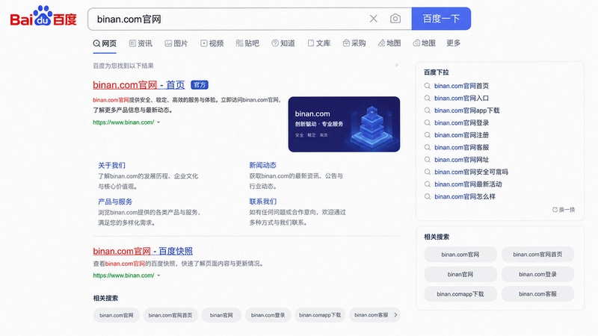
Task: Switch to the 图片 tab
Action: pyautogui.click(x=176, y=43)
